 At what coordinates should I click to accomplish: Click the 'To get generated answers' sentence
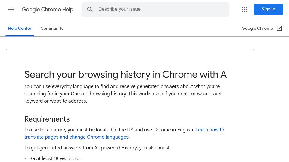click(98, 148)
